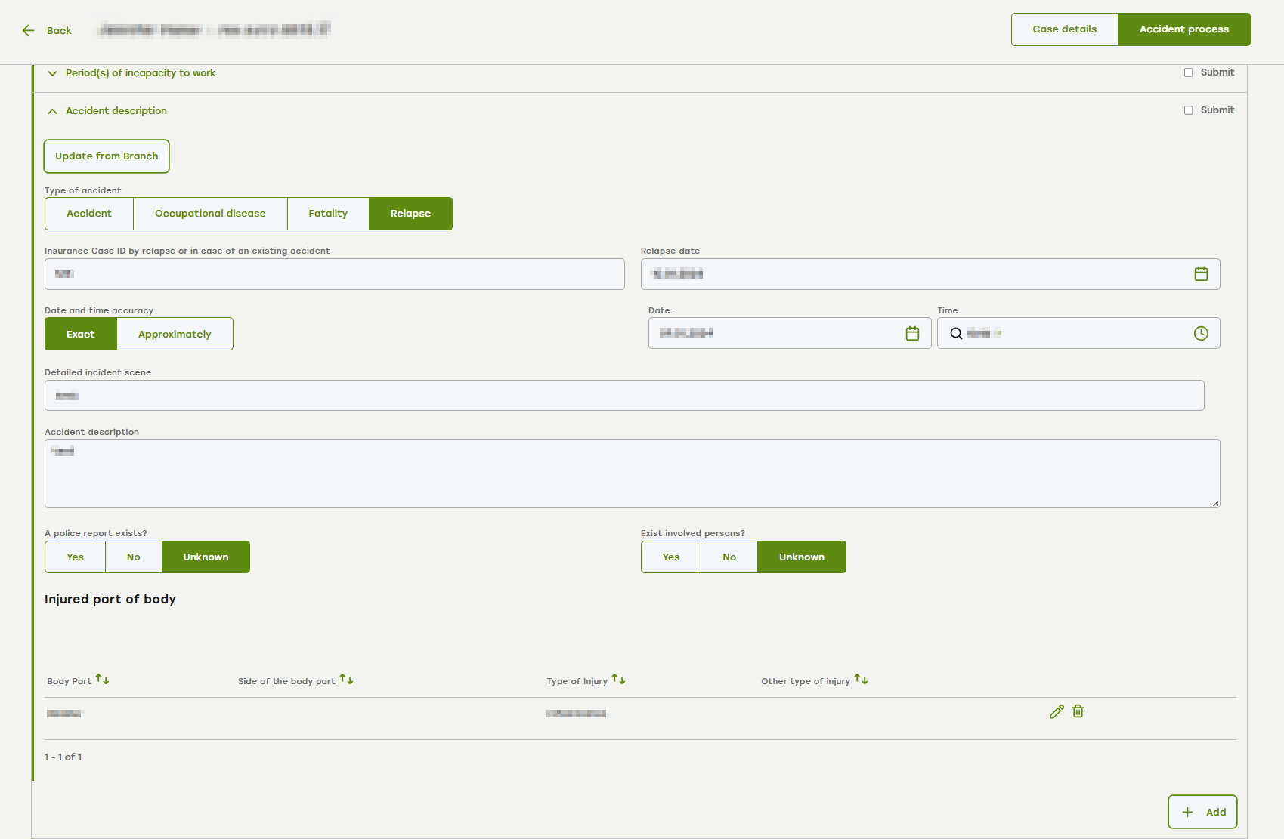Choose Unknown for police report exists

pyautogui.click(x=206, y=557)
